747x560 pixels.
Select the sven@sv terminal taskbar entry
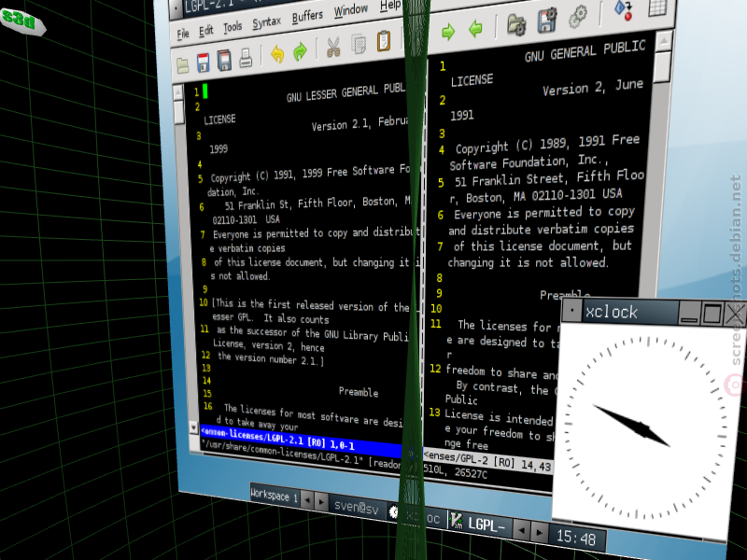357,508
